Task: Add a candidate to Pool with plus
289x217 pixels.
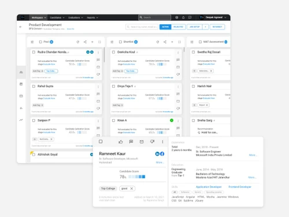Action: click(x=92, y=42)
